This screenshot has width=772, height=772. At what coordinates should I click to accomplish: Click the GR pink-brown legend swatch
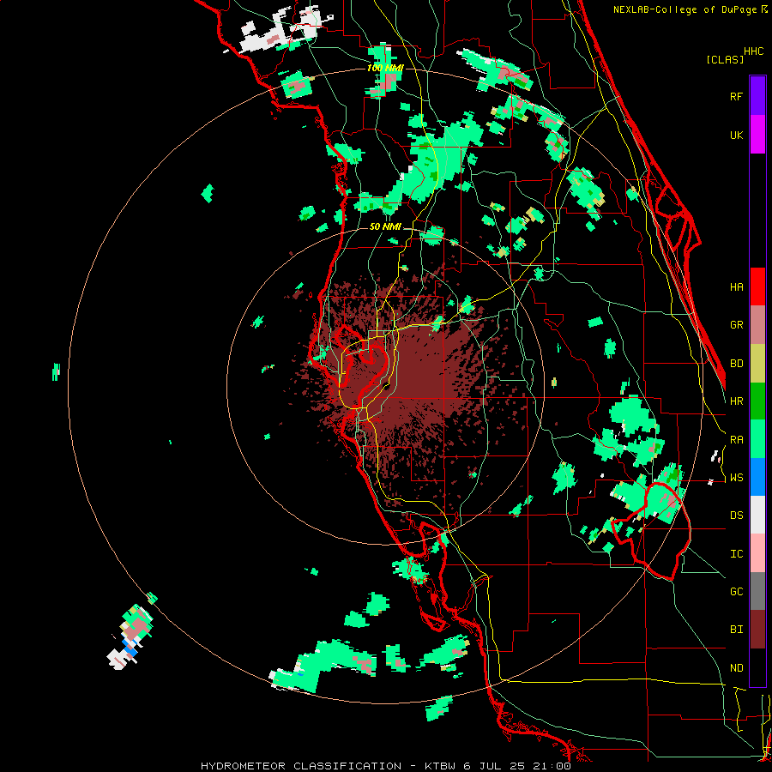click(x=757, y=325)
